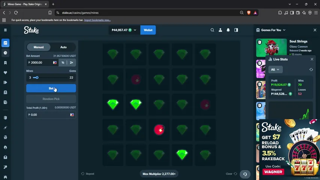Click the Stake reload bonus ad banner
The height and width of the screenshot is (180, 320).
tap(289, 149)
